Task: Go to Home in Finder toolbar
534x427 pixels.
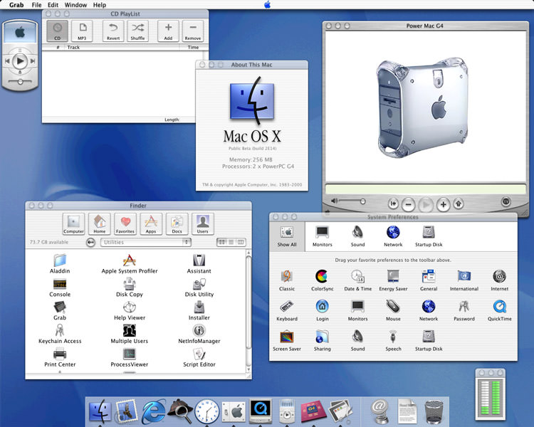Action: [x=100, y=223]
